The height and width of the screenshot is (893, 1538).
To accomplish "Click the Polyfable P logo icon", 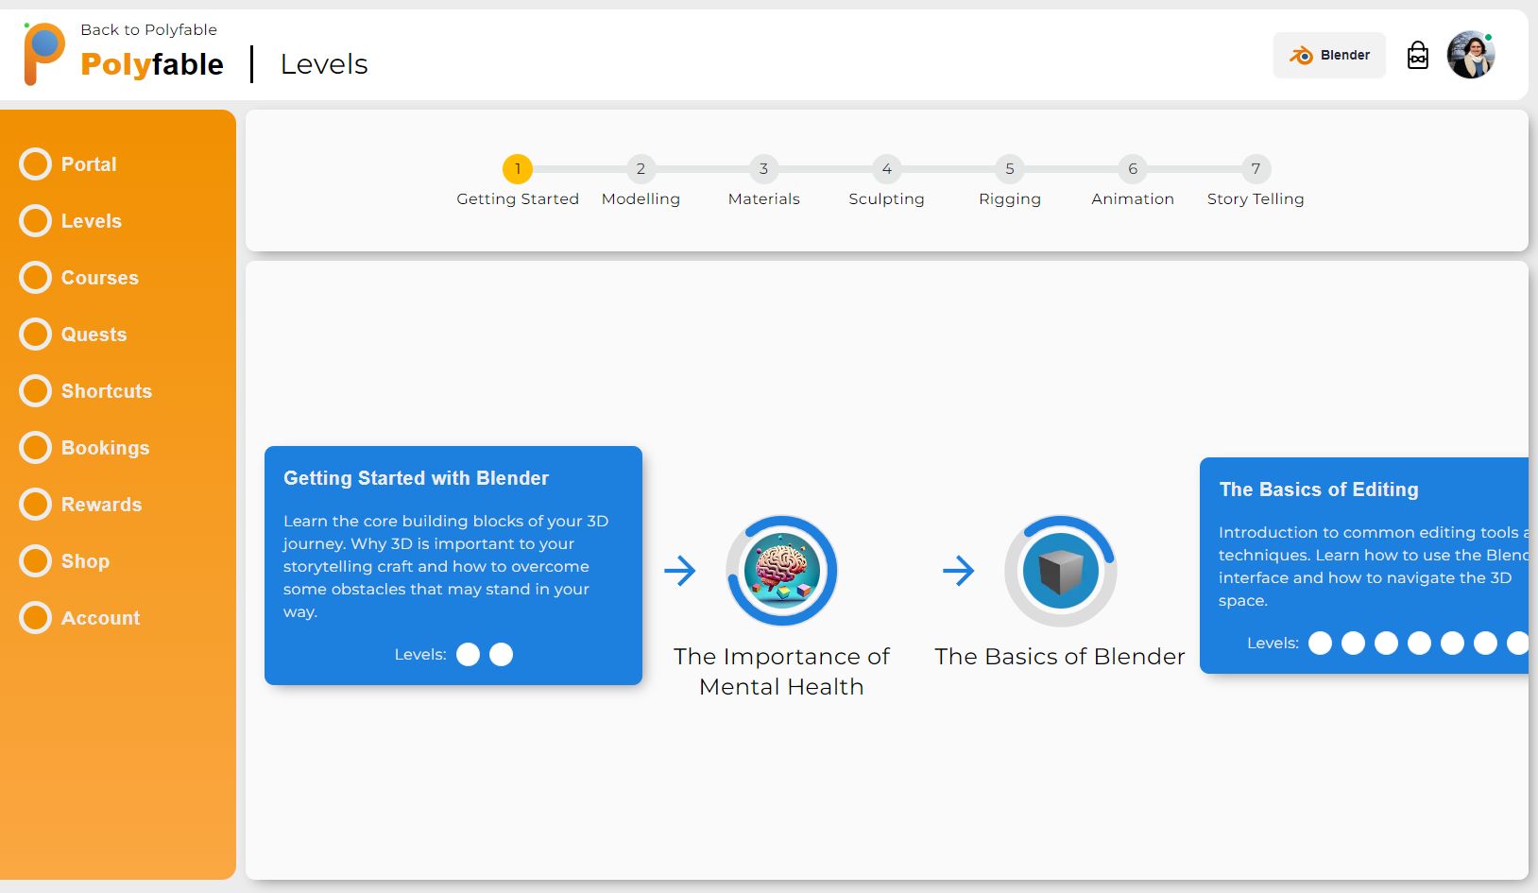I will click(43, 54).
